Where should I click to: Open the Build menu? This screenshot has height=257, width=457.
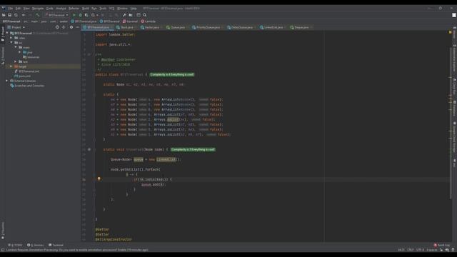coord(86,9)
